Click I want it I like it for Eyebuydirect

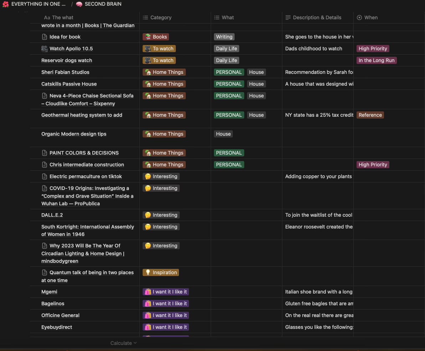[x=165, y=327]
